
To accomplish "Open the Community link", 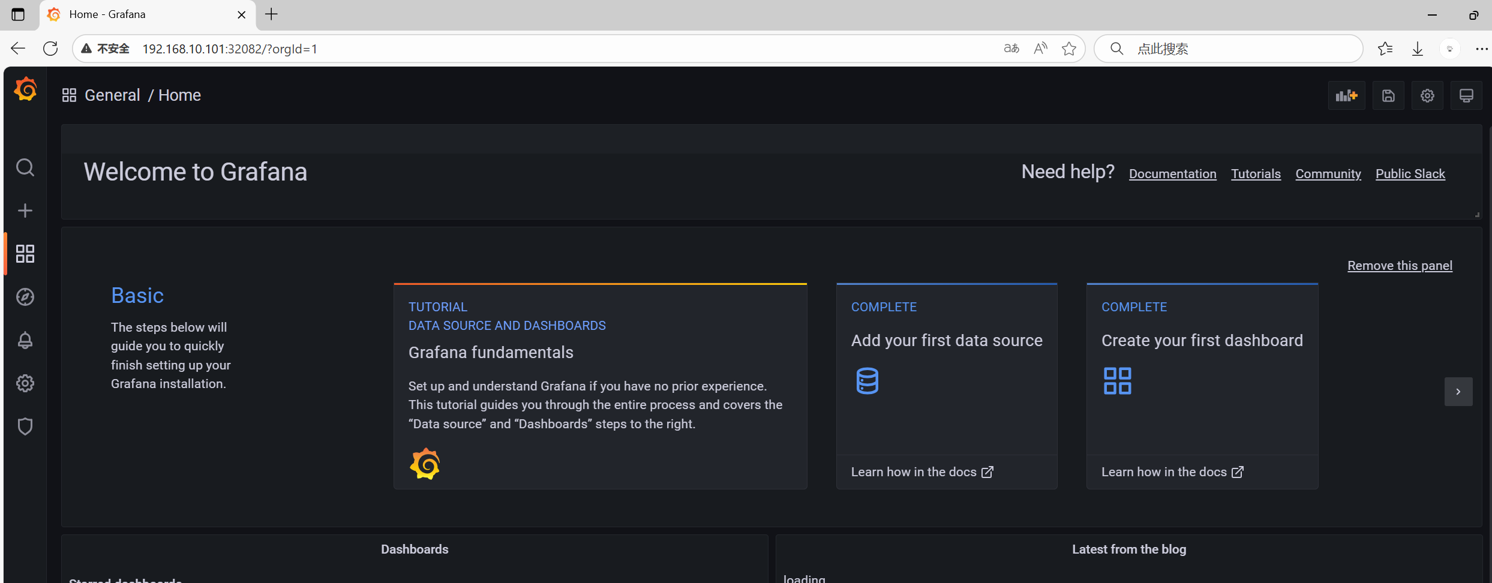I will tap(1328, 174).
